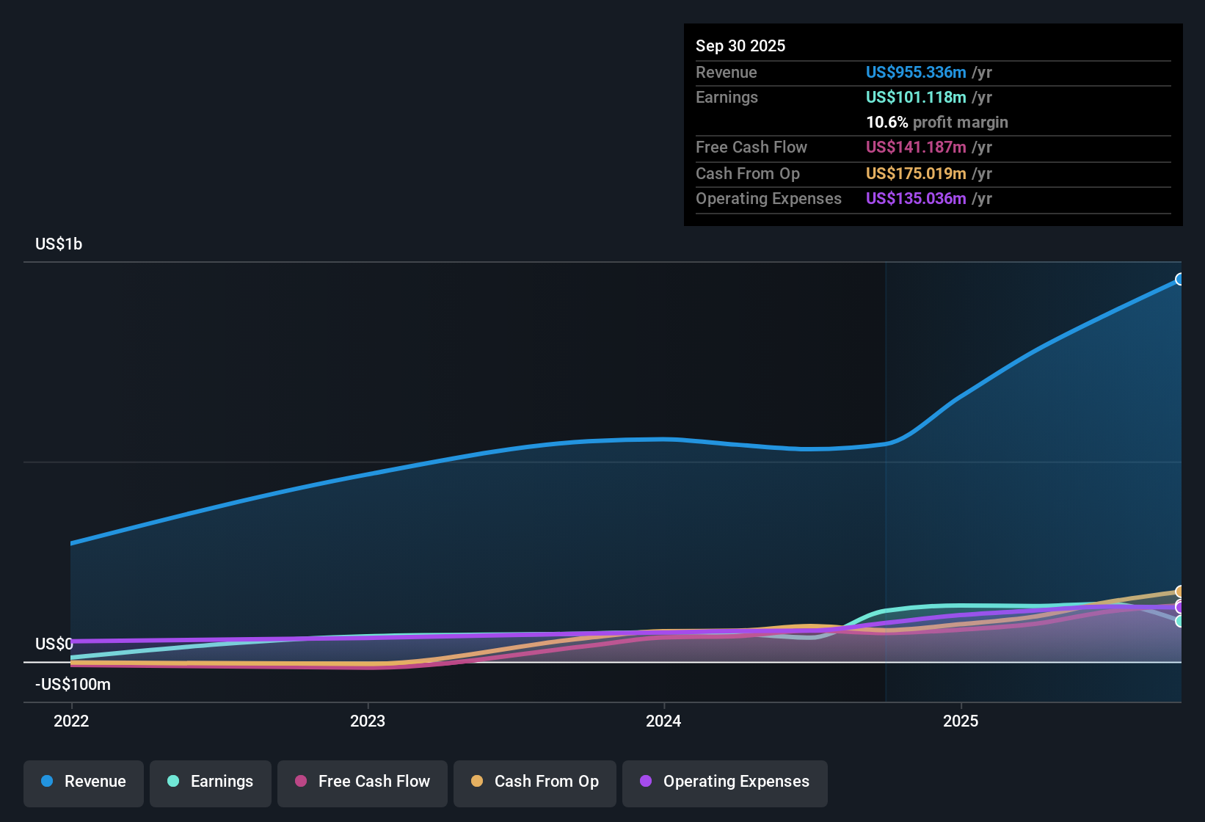Select the Revenue endpoint marker on the chart
1205x822 pixels.
[1180, 279]
